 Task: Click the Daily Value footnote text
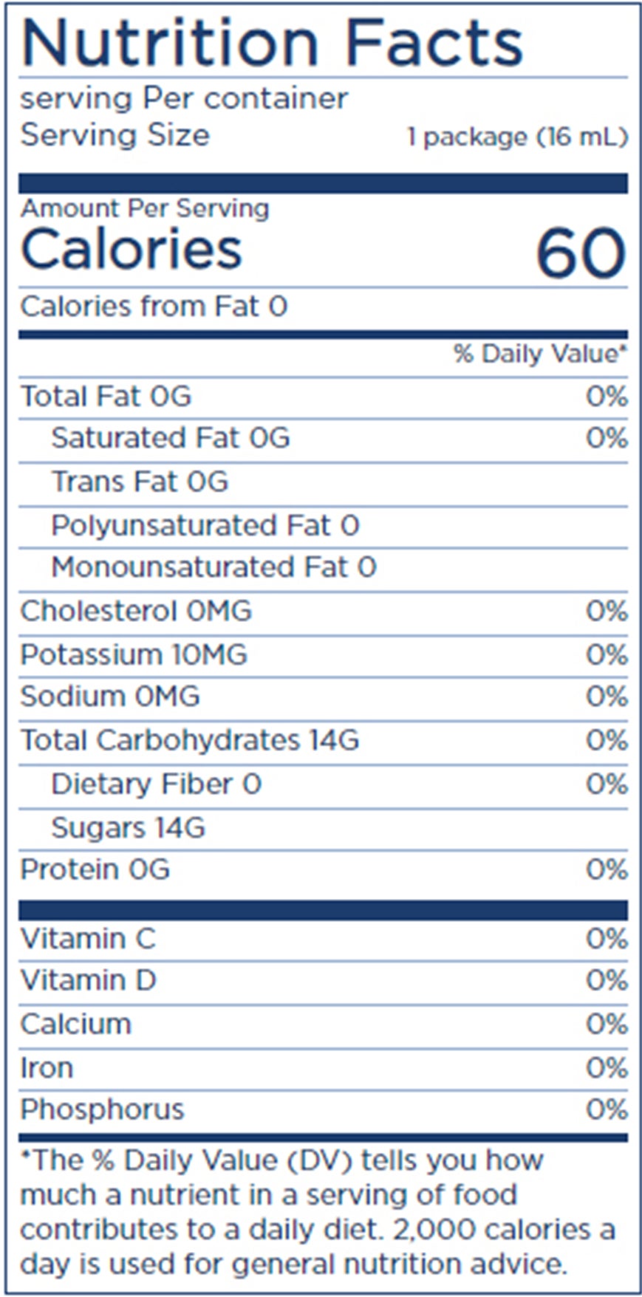coord(318,1211)
